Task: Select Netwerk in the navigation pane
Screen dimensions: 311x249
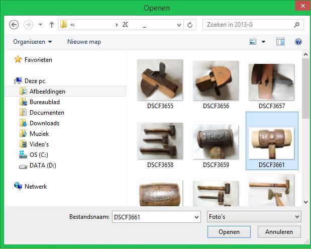Action: point(36,187)
